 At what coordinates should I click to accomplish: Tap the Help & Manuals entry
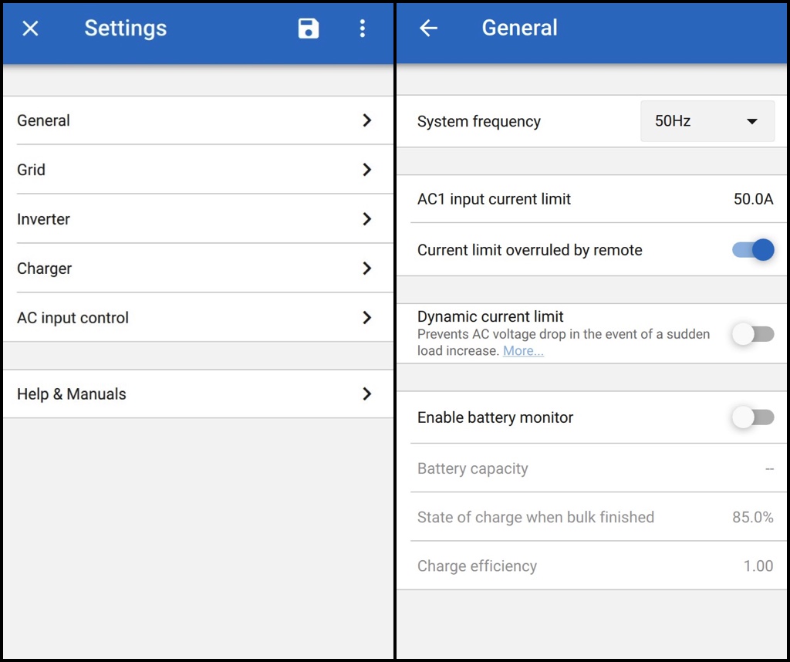click(x=72, y=393)
